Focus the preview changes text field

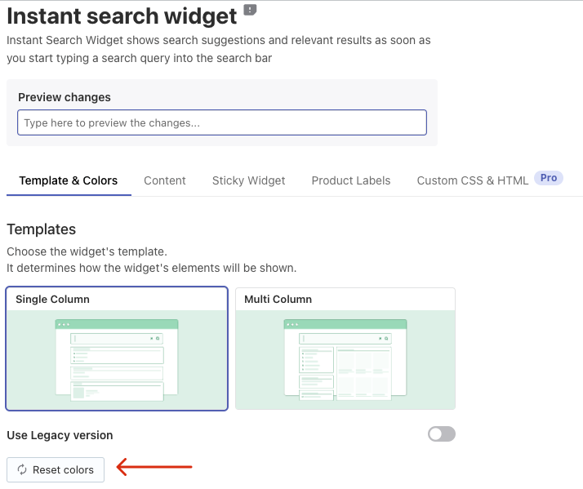click(x=221, y=122)
